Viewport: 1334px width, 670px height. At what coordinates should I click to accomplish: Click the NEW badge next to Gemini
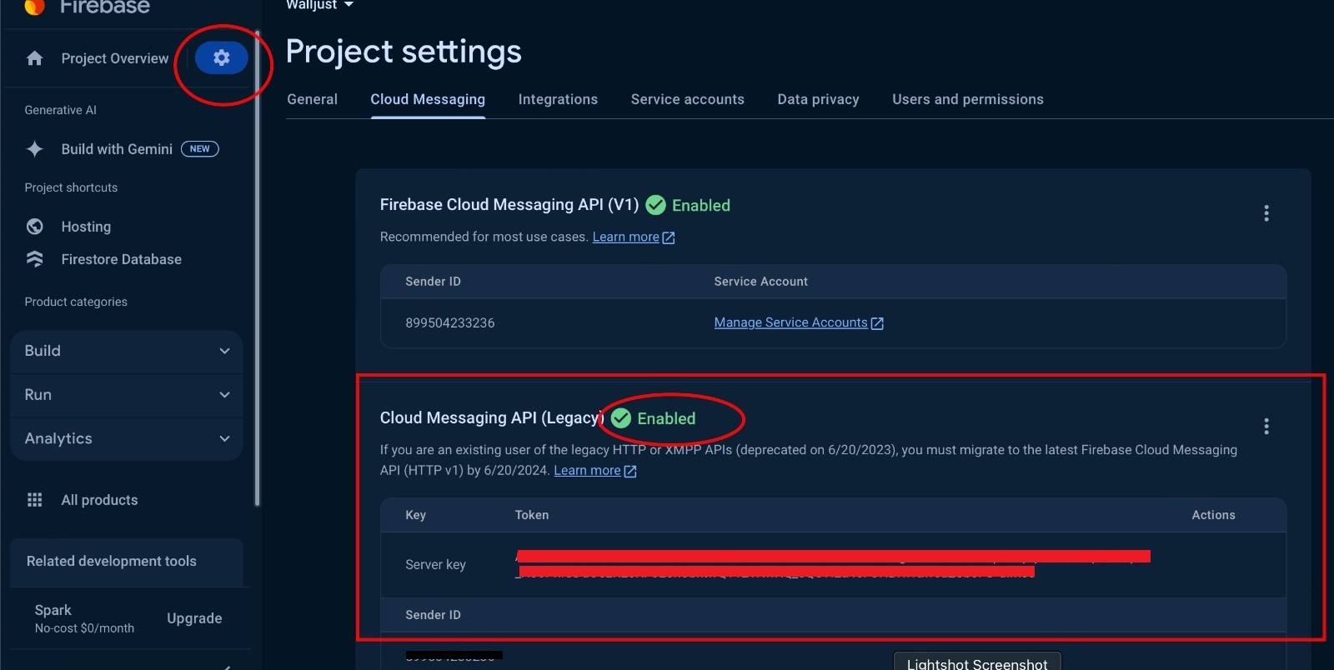click(200, 149)
